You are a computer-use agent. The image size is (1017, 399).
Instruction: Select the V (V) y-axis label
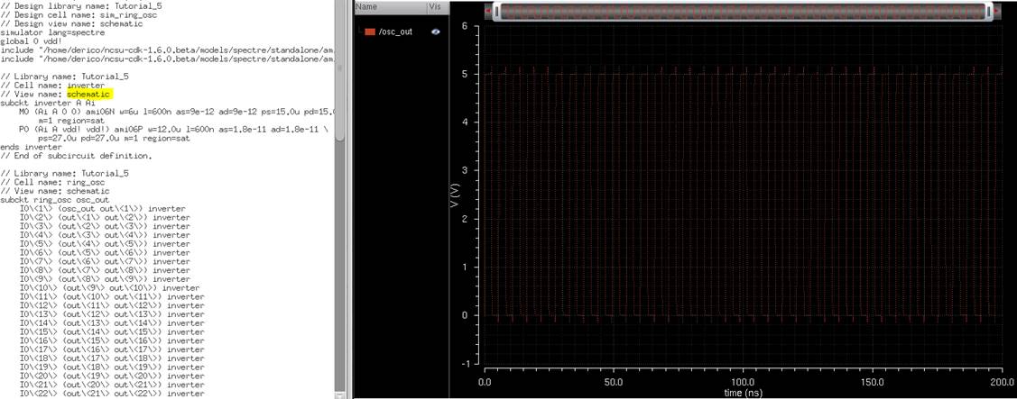pos(458,195)
